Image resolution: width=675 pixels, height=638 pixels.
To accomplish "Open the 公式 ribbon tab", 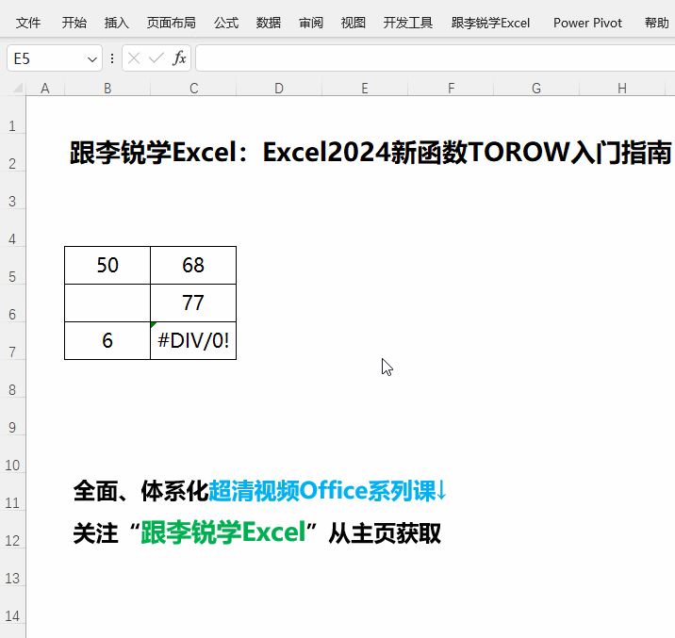I will pos(226,23).
